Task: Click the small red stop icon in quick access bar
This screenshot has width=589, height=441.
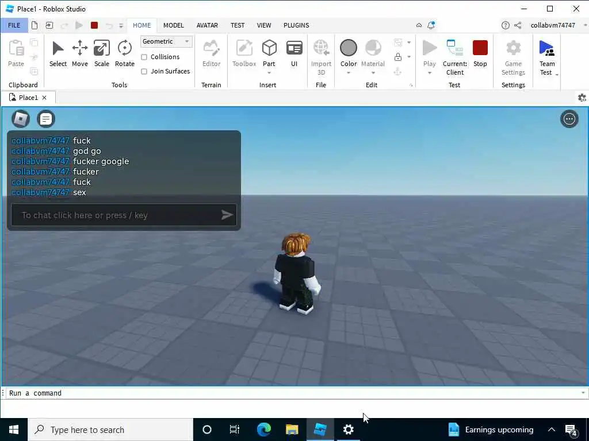Action: click(x=94, y=25)
